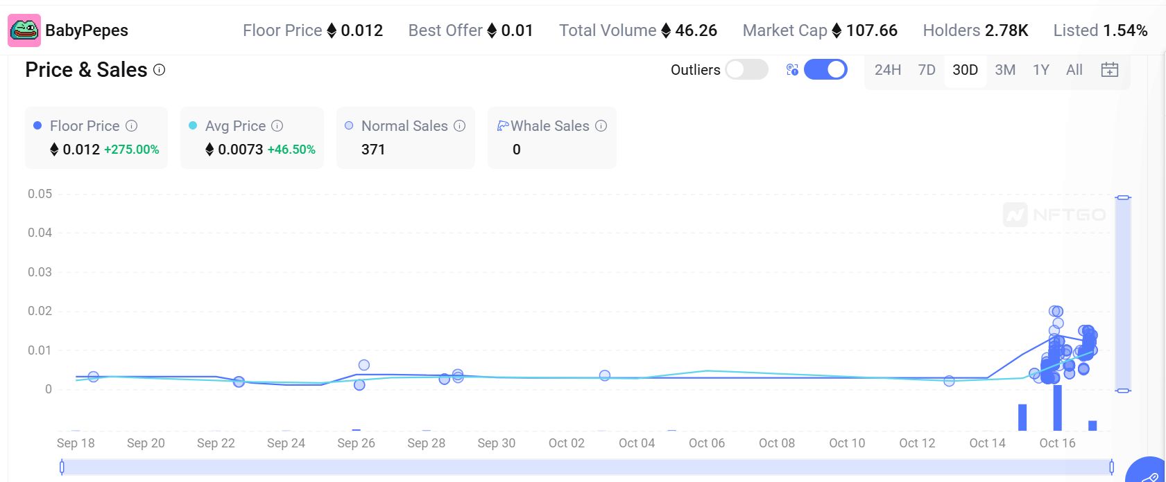Image resolution: width=1166 pixels, height=482 pixels.
Task: Hide the Floor Price series in the legend
Action: (85, 126)
